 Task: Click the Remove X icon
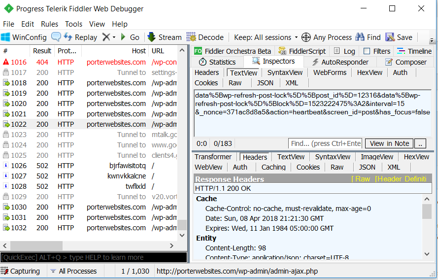[x=106, y=37]
